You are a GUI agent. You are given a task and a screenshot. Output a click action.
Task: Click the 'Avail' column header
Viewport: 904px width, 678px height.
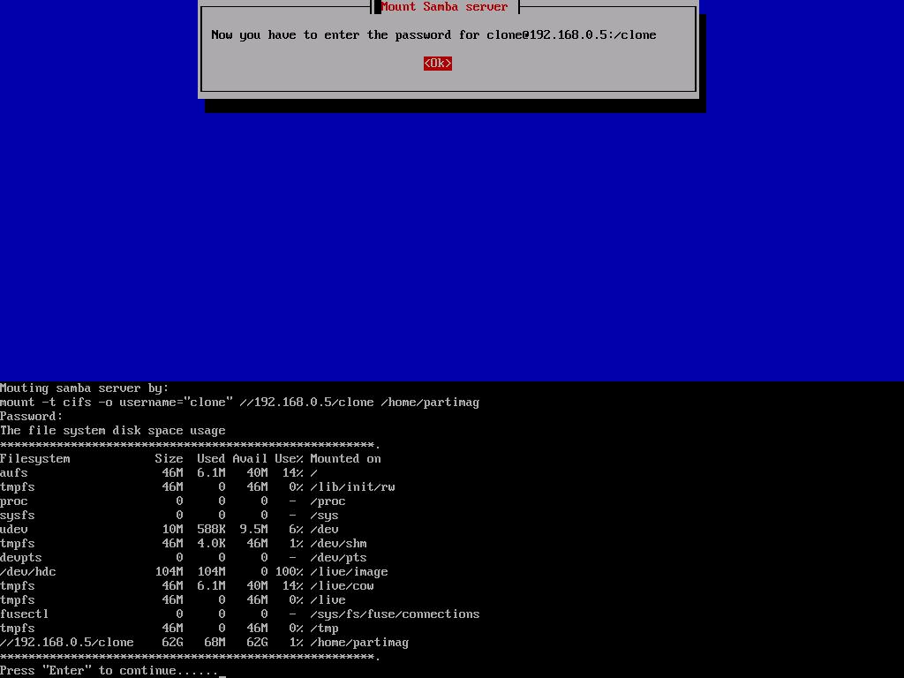[x=250, y=459]
